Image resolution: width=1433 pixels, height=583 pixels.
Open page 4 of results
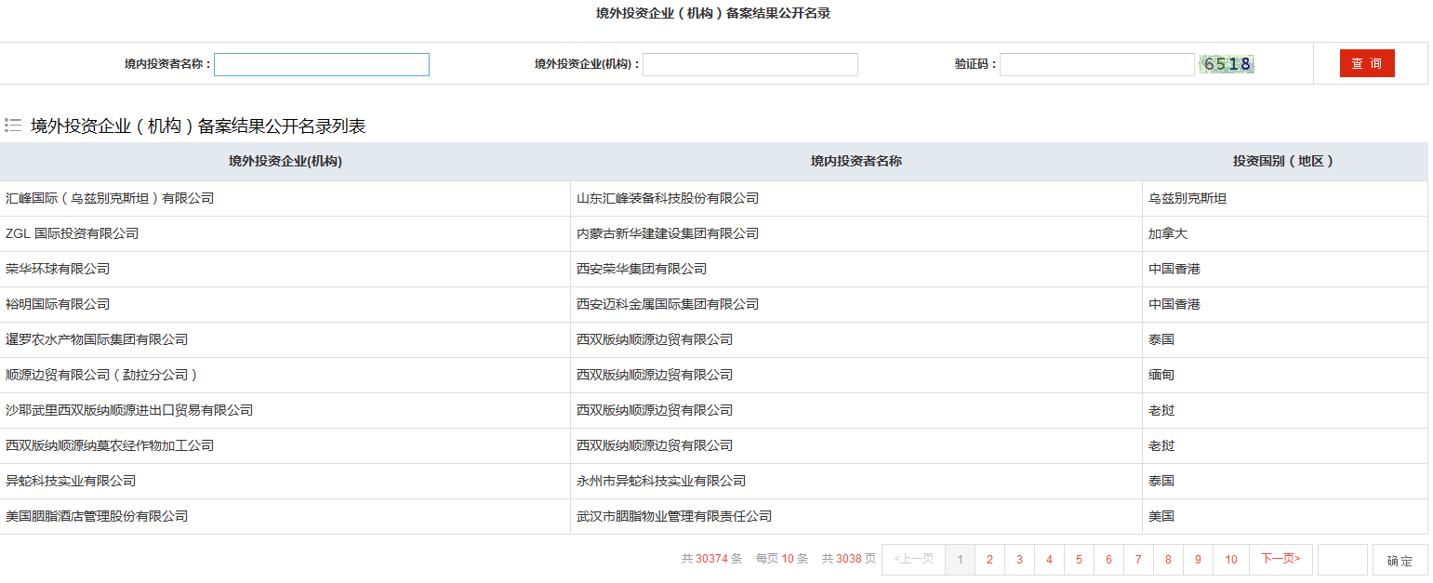[1049, 560]
